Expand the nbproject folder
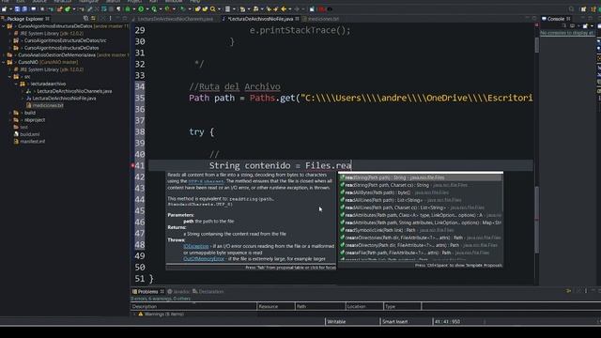This screenshot has width=601, height=338. point(10,120)
